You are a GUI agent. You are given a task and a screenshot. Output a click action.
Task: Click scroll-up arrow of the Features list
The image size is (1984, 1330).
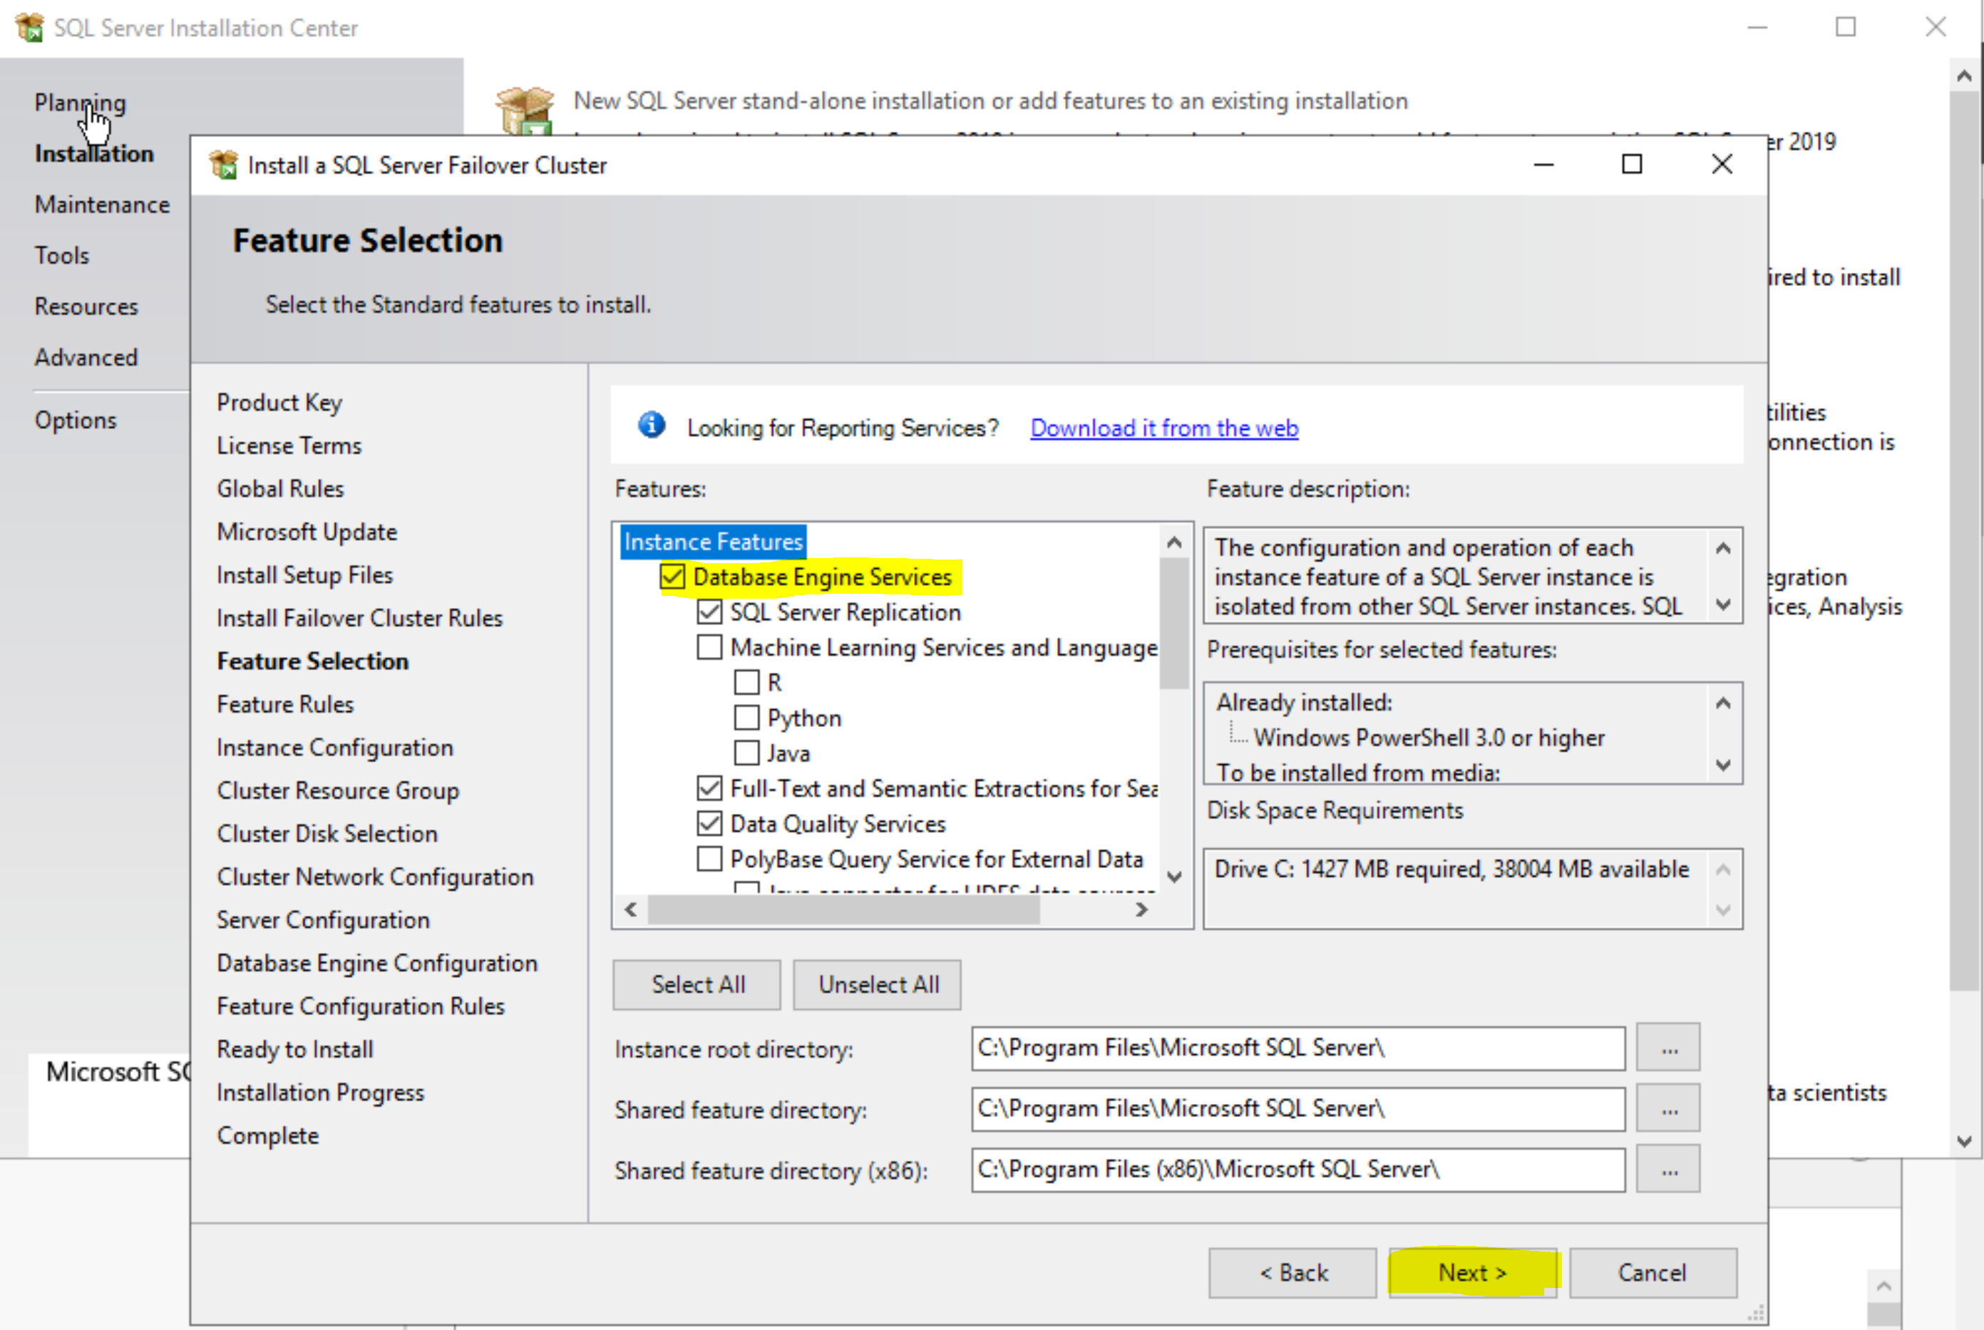[x=1175, y=542]
